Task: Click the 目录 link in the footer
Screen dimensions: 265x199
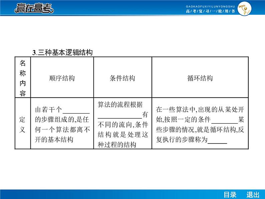Action: 230,195
